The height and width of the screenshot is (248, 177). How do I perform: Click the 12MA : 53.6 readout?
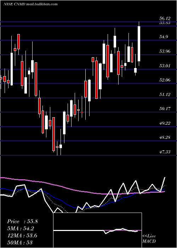point(22,236)
